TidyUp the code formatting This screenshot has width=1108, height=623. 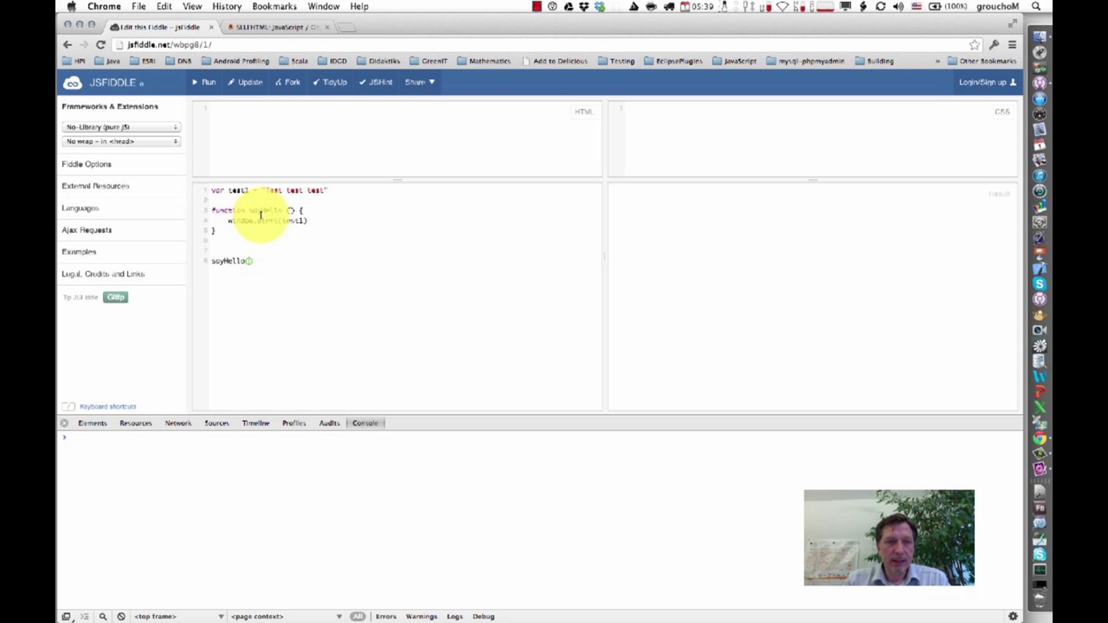330,82
